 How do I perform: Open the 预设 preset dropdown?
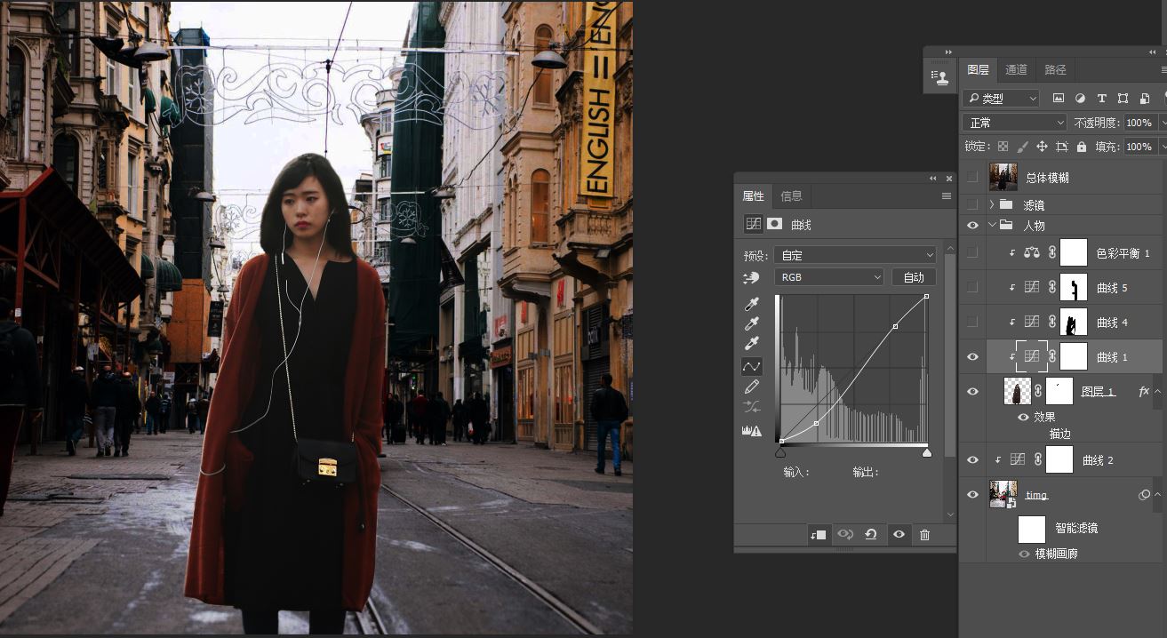click(854, 255)
